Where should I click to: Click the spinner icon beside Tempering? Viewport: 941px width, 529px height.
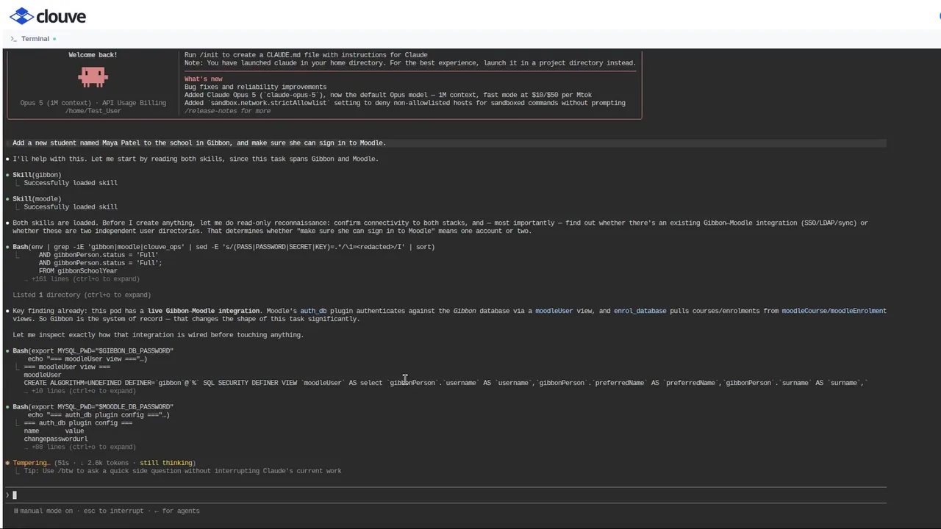7,463
